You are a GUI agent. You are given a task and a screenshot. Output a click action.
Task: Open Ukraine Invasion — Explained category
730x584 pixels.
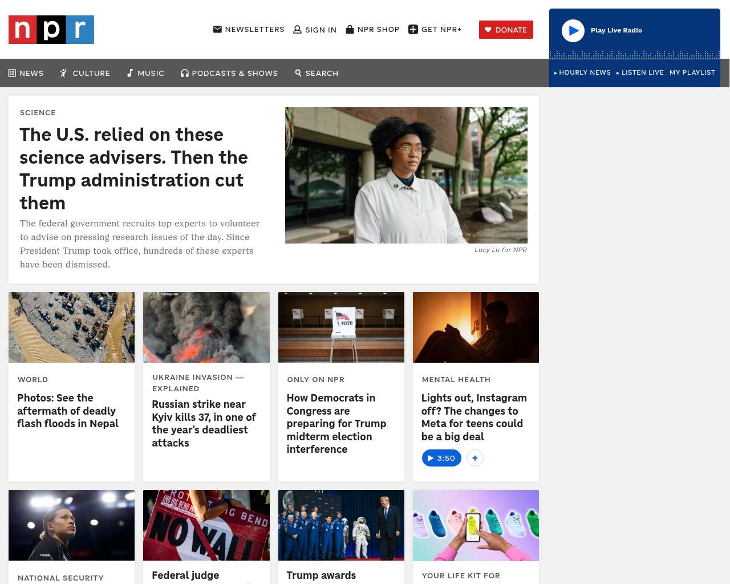198,383
